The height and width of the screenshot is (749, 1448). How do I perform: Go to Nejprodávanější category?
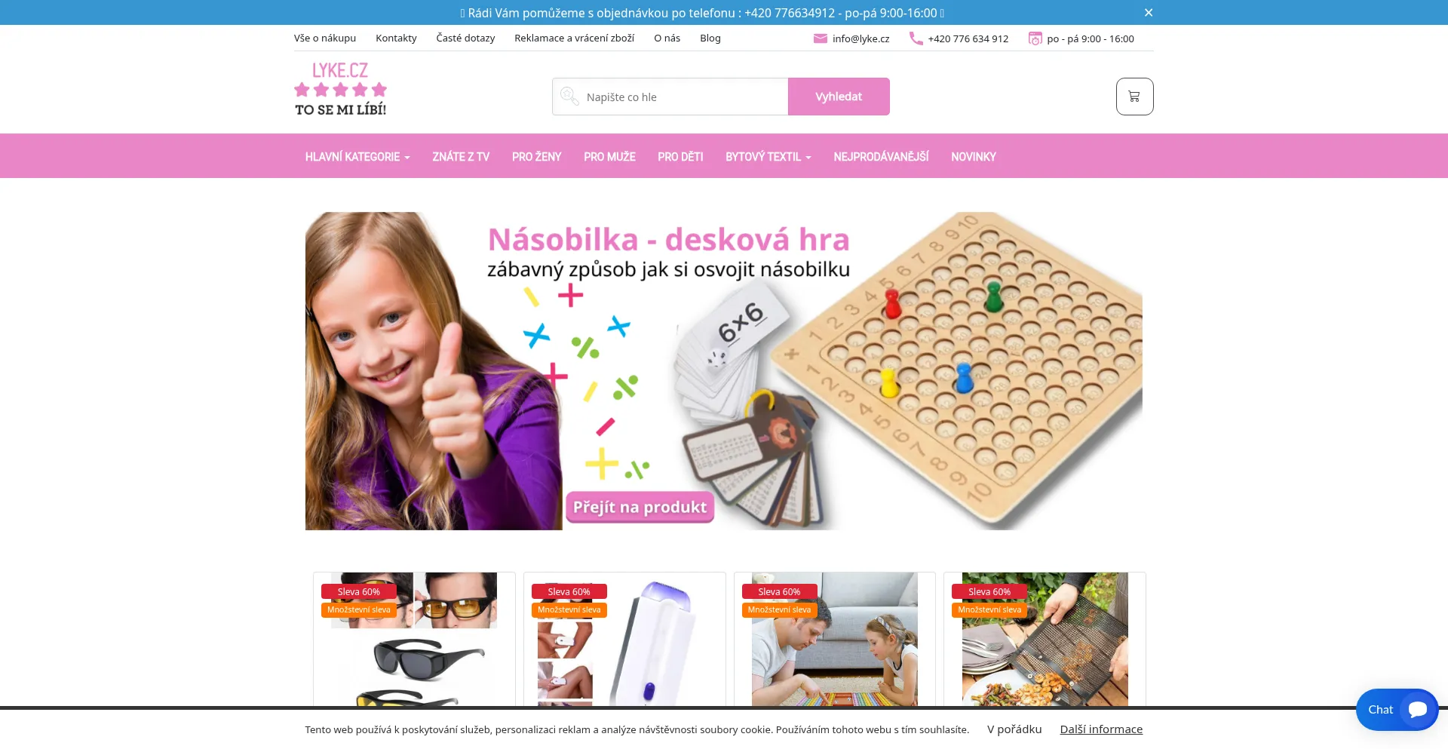(881, 157)
